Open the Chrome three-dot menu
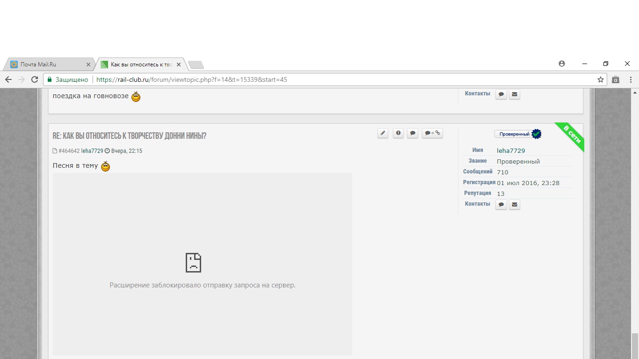This screenshot has width=639, height=359. coord(631,79)
